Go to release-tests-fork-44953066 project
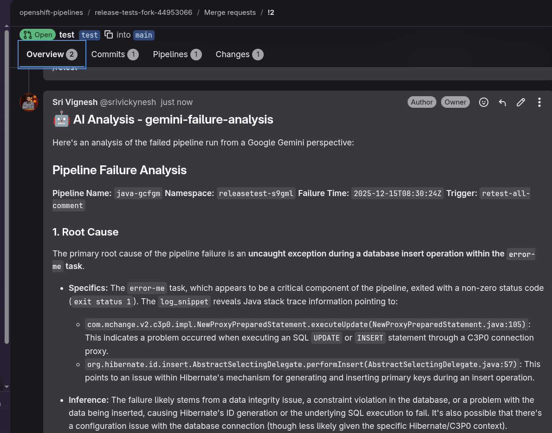This screenshot has width=552, height=433. tap(143, 13)
